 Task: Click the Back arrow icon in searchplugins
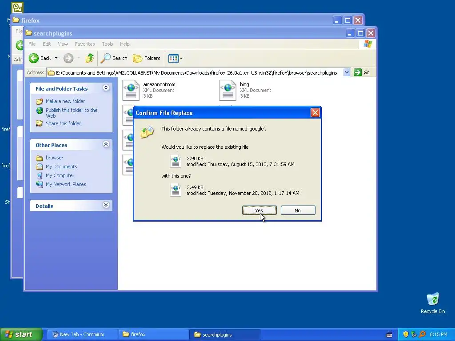pyautogui.click(x=34, y=58)
